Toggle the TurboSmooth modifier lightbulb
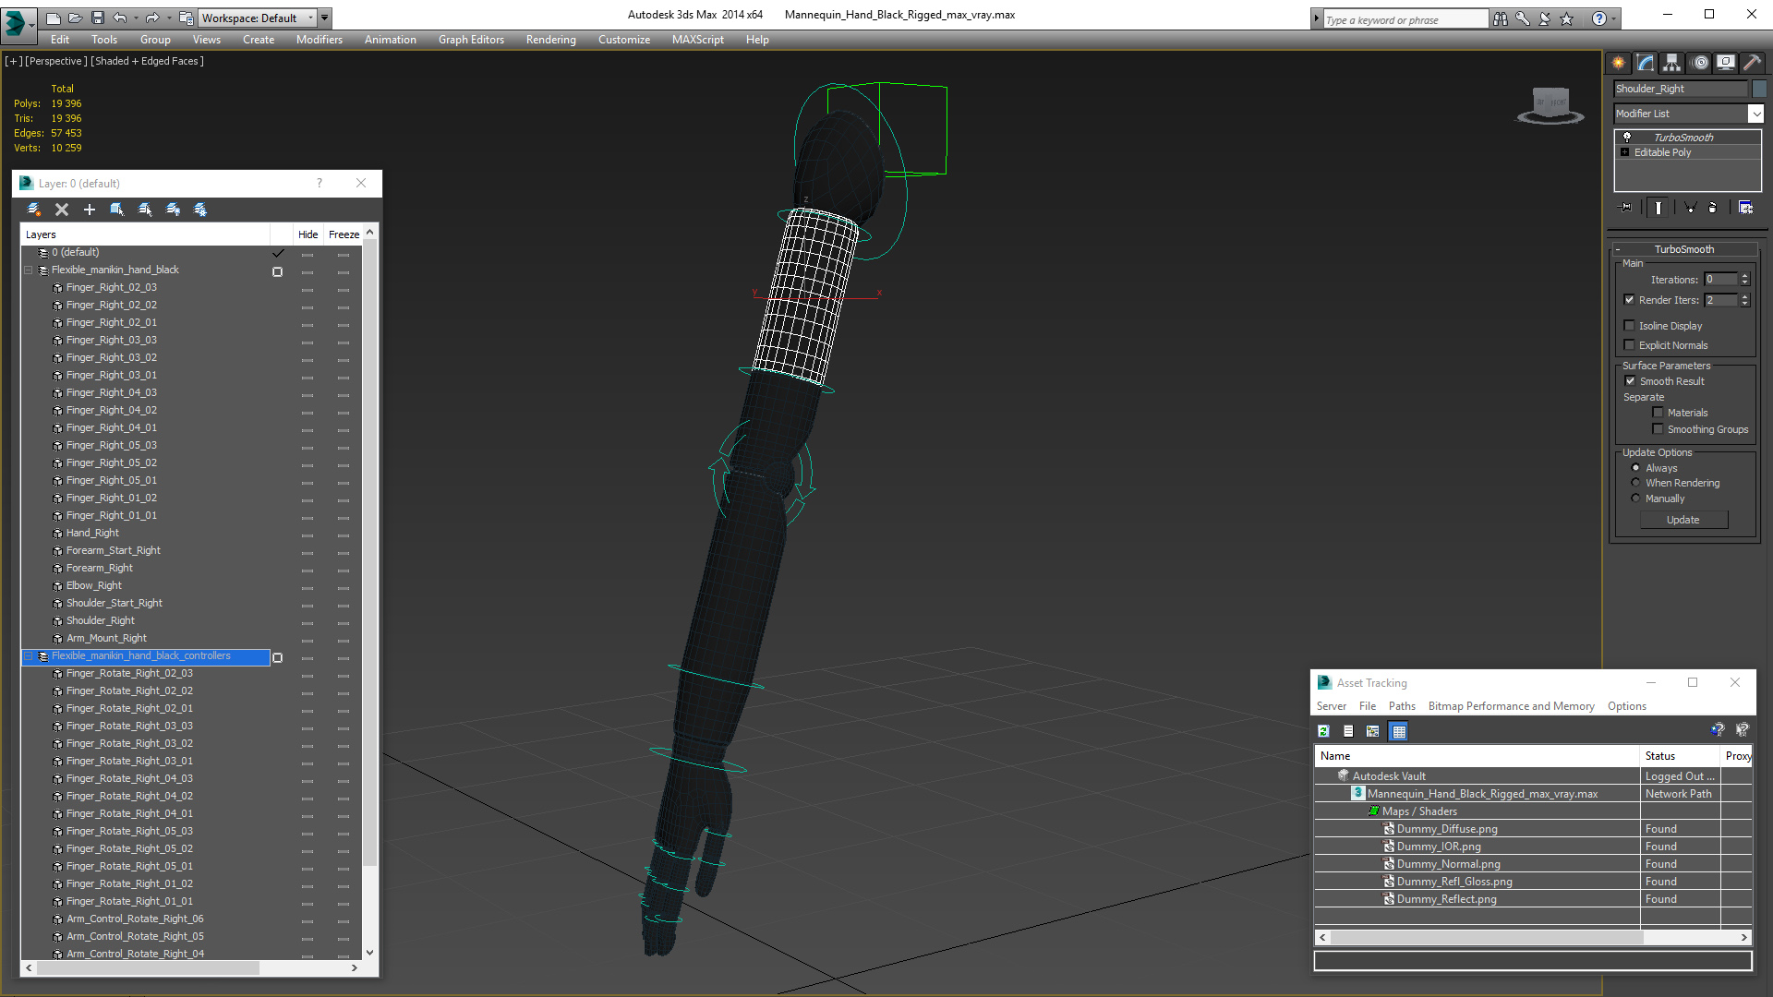Image resolution: width=1773 pixels, height=997 pixels. 1627,137
